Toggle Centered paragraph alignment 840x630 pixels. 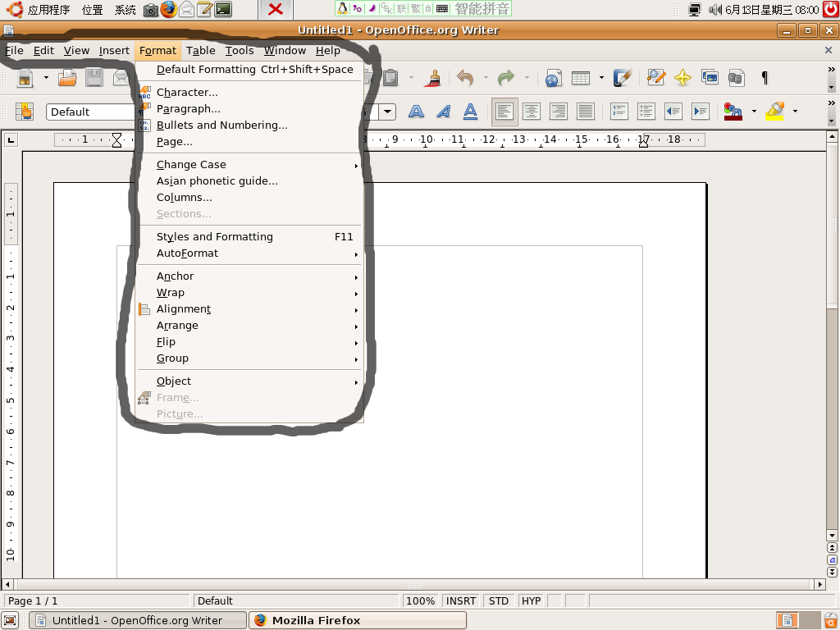(532, 112)
